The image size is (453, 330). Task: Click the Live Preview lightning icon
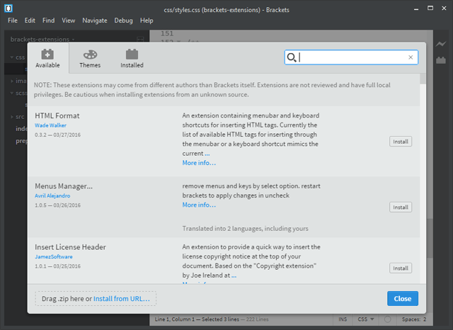(x=441, y=44)
